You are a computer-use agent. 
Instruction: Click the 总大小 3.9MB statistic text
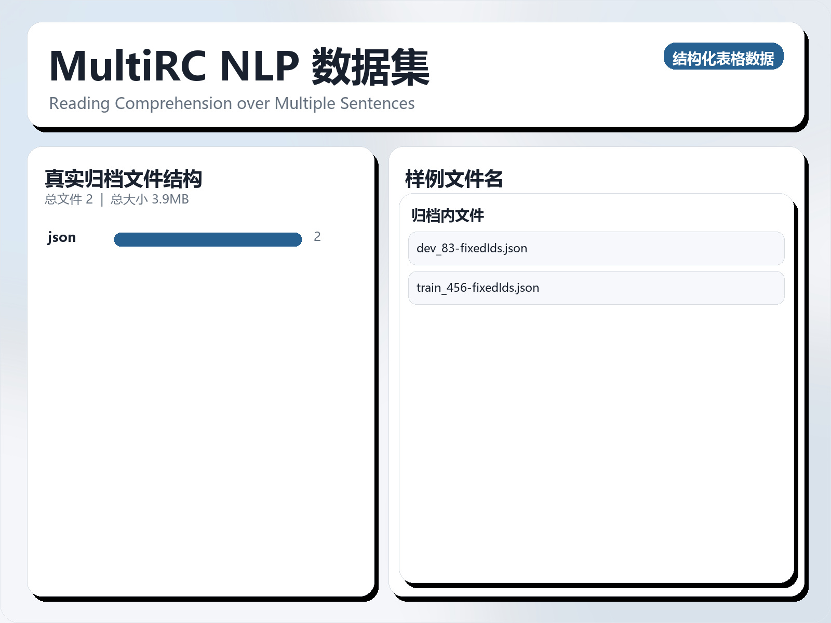point(149,199)
